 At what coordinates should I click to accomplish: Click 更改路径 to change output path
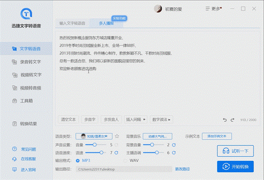[x=182, y=169]
